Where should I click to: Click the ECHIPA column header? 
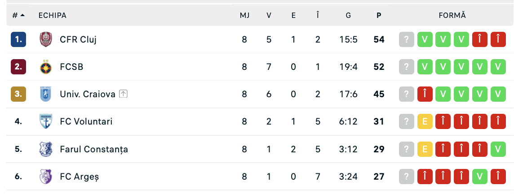click(53, 15)
